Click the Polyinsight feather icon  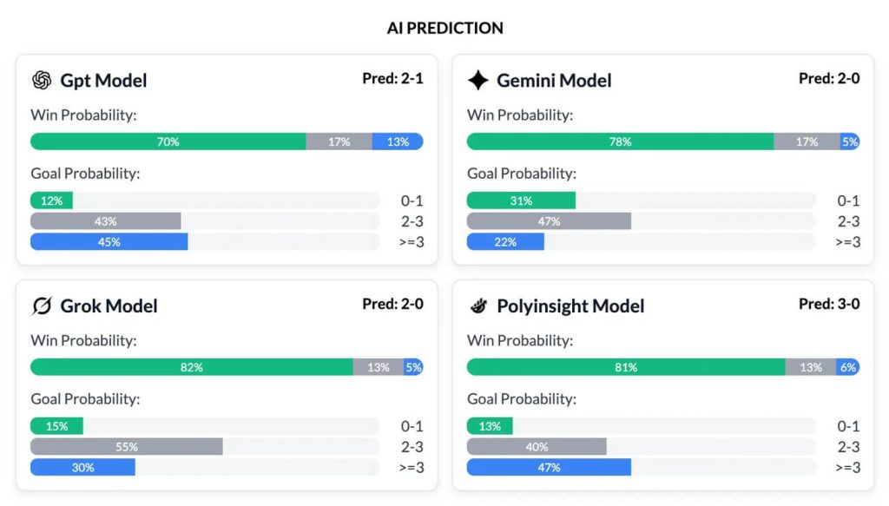(477, 306)
